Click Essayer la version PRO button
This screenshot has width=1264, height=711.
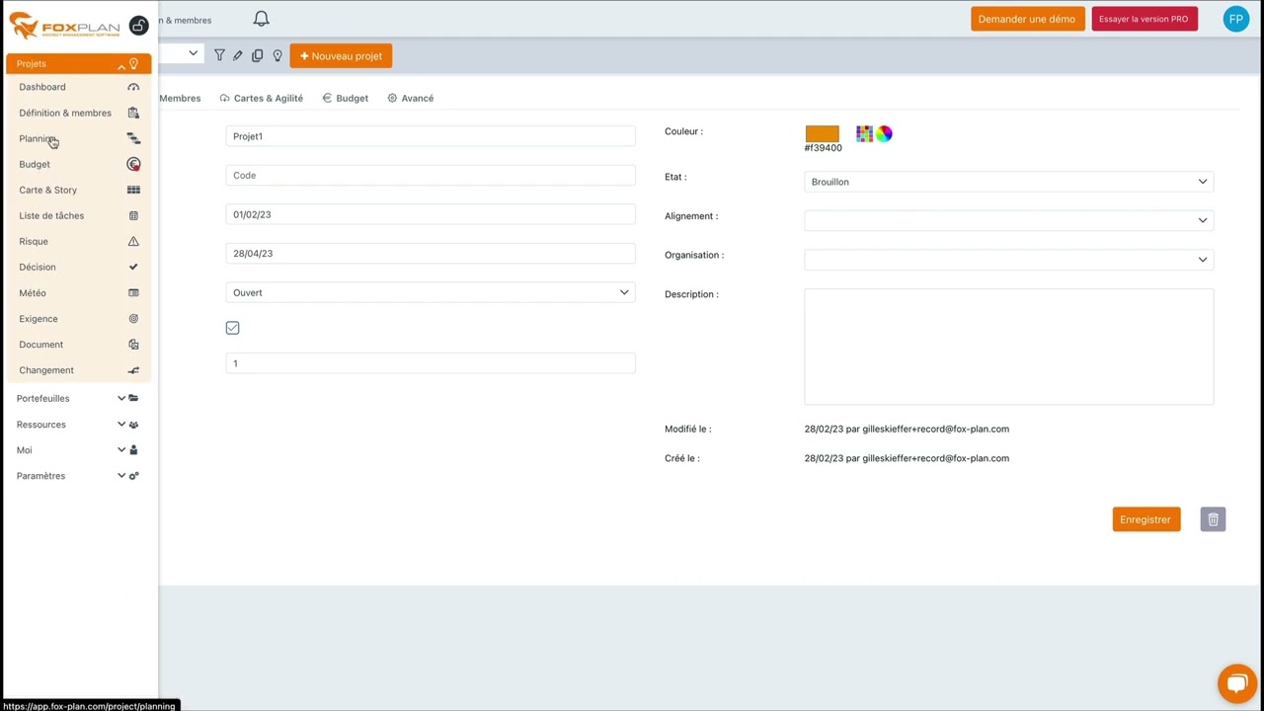click(x=1144, y=19)
